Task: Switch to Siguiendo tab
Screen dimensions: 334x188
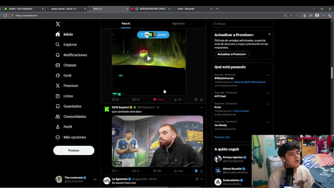Action: (178, 23)
